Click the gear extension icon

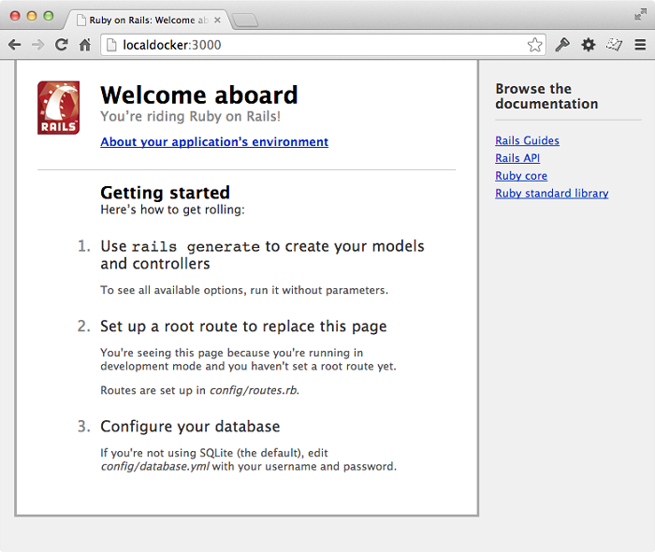tap(589, 44)
